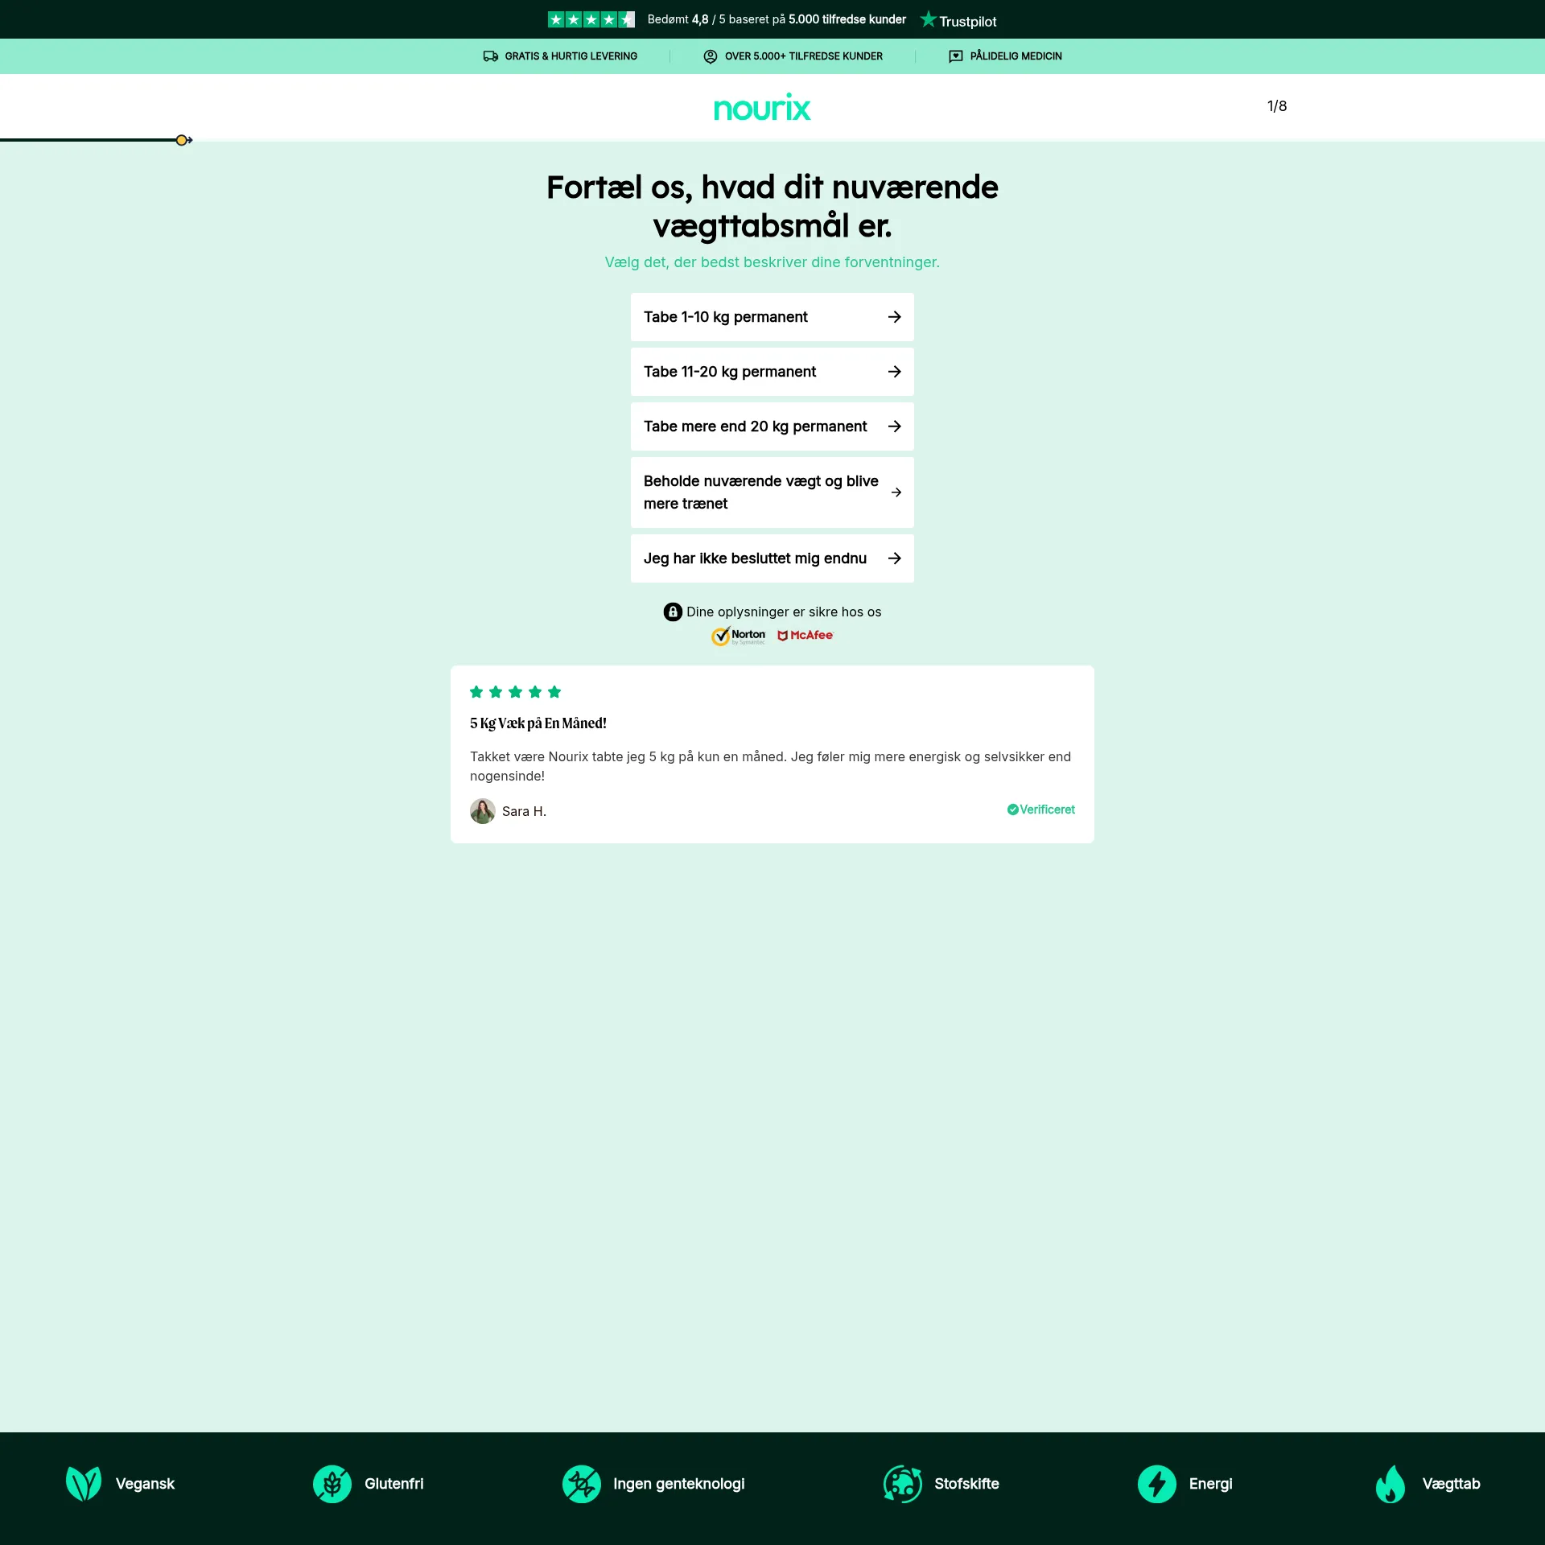Click the Stofskifte metabolism icon

[903, 1484]
